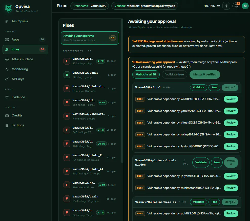This screenshot has width=250, height=221.
Task: Click Free button for Varun369A/final
Action: tap(214, 87)
